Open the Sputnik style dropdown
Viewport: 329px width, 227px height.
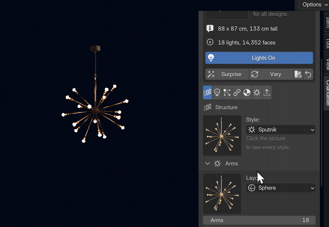281,130
